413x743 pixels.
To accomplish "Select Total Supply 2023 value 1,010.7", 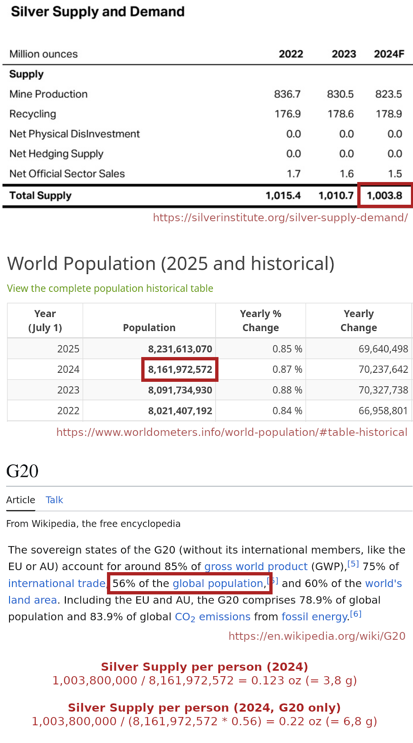I will [336, 195].
